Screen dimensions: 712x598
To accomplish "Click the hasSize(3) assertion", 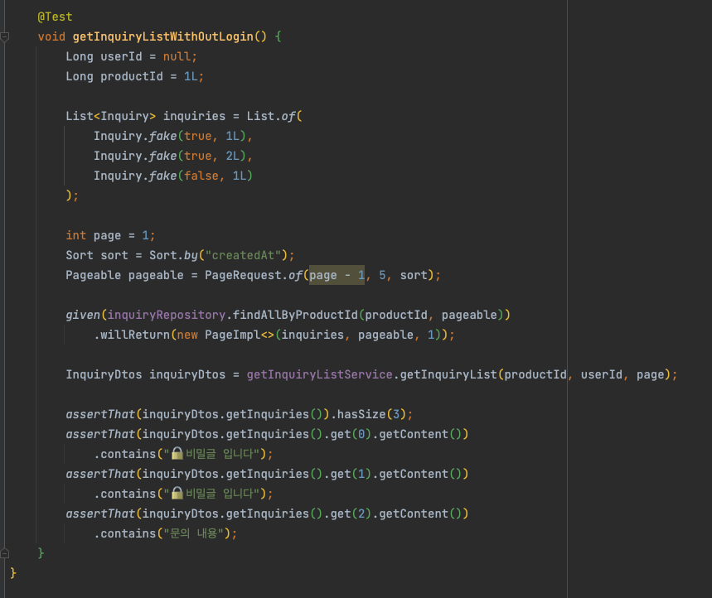I will coord(371,414).
